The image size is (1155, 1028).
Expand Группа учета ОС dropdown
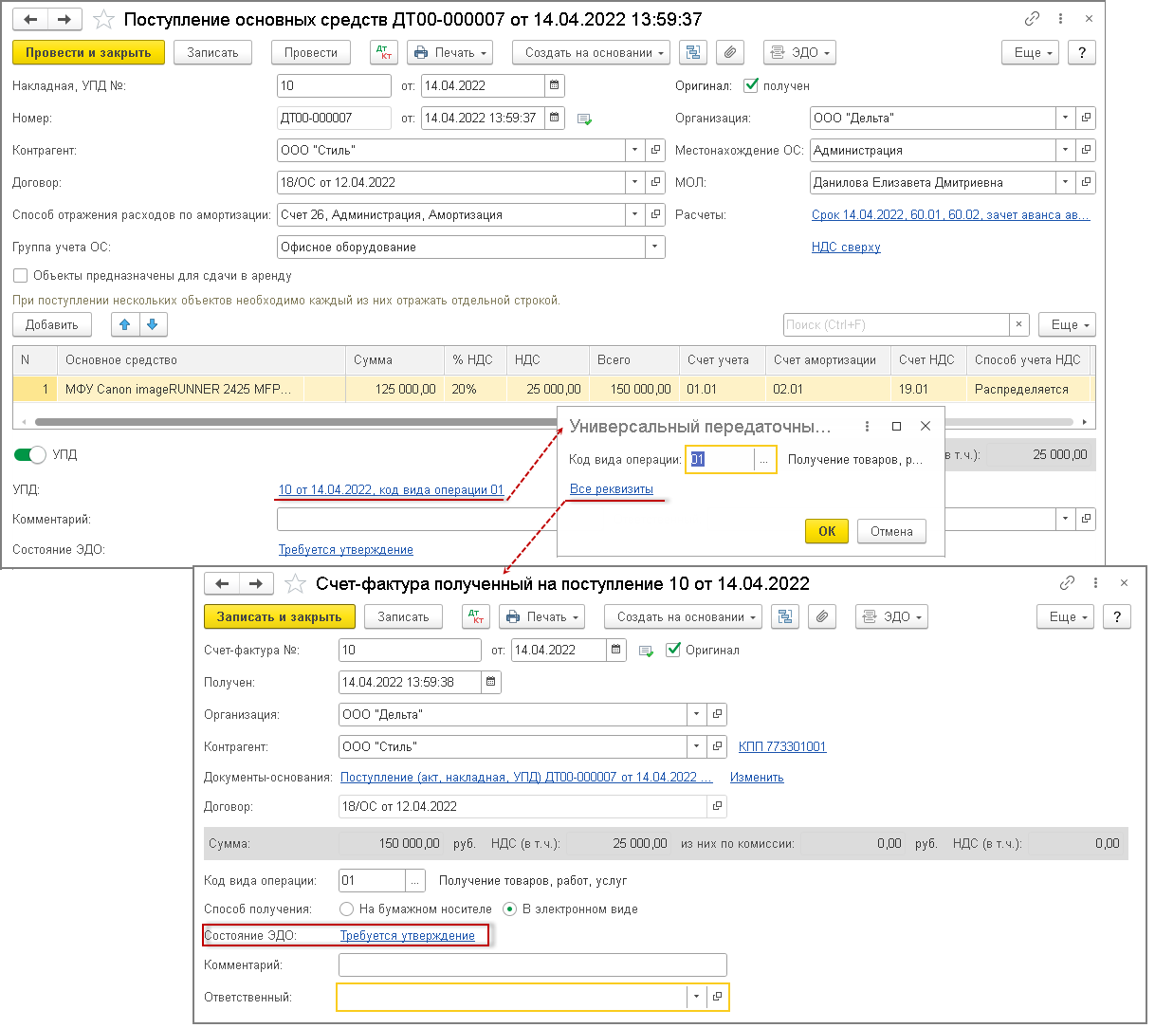point(655,248)
